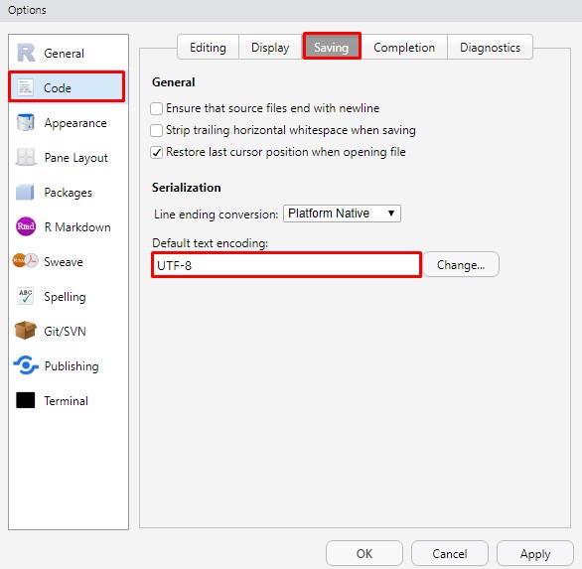Click the Apply button
582x569 pixels.
(x=535, y=553)
